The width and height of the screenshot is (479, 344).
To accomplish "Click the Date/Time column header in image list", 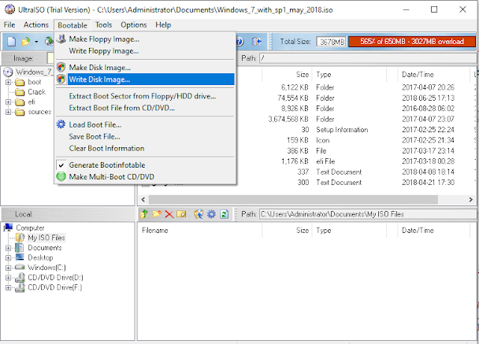I will pos(434,75).
